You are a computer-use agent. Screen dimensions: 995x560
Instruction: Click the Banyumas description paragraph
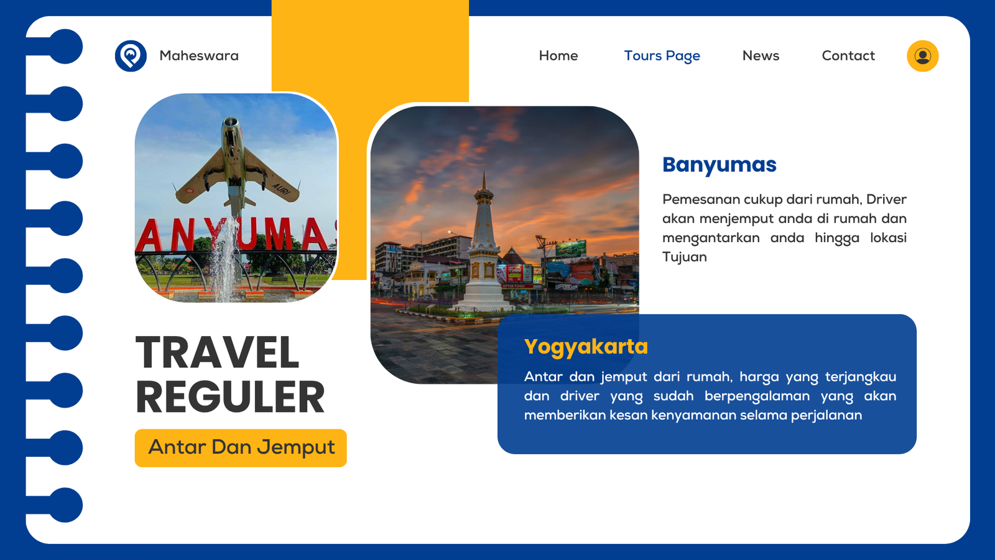click(x=784, y=228)
